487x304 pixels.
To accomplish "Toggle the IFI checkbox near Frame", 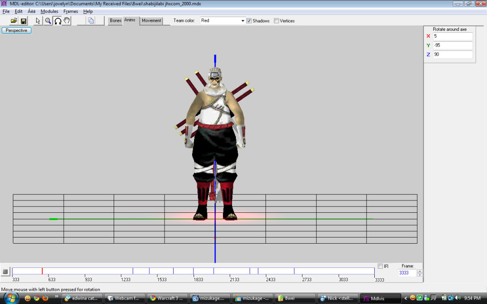I will pos(380,266).
